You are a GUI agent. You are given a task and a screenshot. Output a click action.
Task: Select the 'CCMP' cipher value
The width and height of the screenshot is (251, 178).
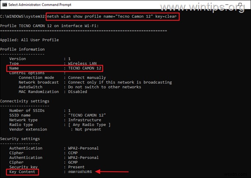click(x=73, y=153)
